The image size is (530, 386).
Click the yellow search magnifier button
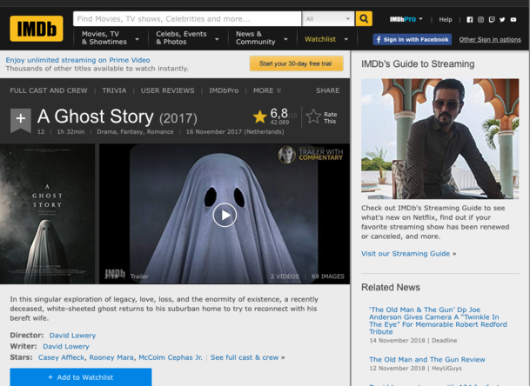pos(364,18)
